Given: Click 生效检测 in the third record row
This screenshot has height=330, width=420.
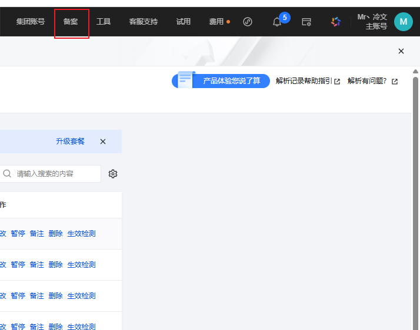Looking at the screenshot, I should tap(81, 295).
